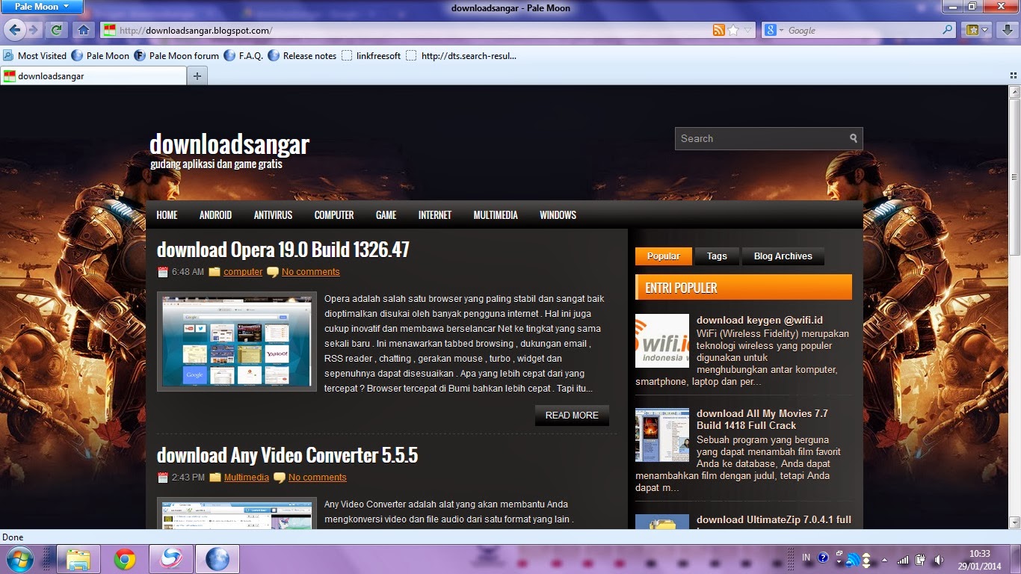Click the power plug battery tray icon

(x=919, y=559)
